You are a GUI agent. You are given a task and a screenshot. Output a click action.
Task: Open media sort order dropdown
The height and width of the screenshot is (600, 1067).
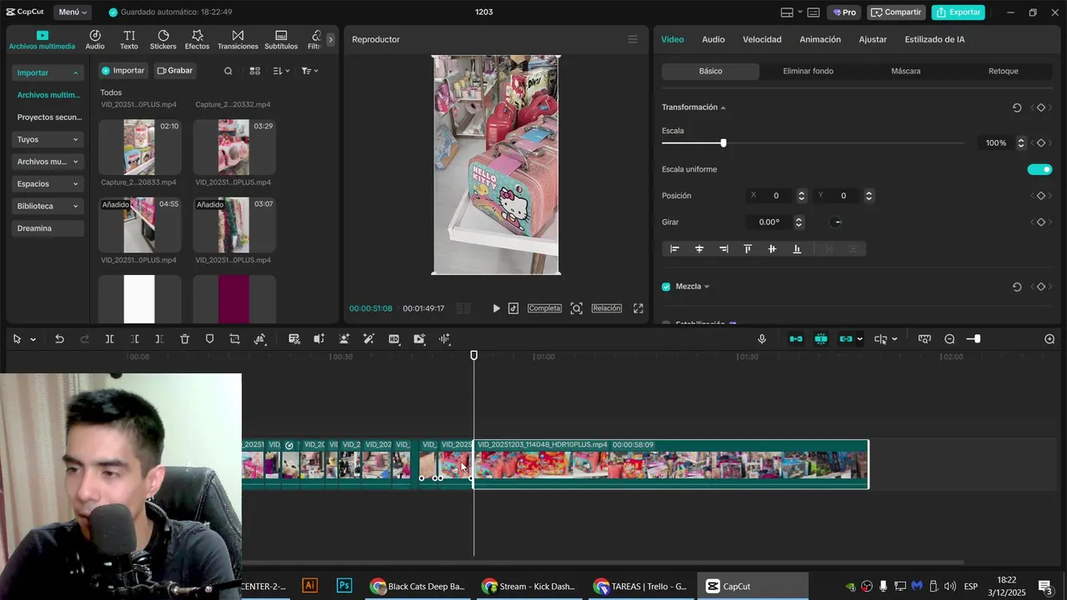tap(282, 71)
